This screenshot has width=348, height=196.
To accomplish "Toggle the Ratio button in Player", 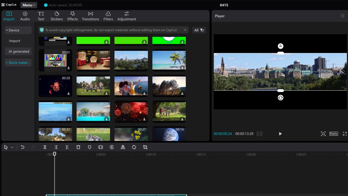I will tap(333, 134).
